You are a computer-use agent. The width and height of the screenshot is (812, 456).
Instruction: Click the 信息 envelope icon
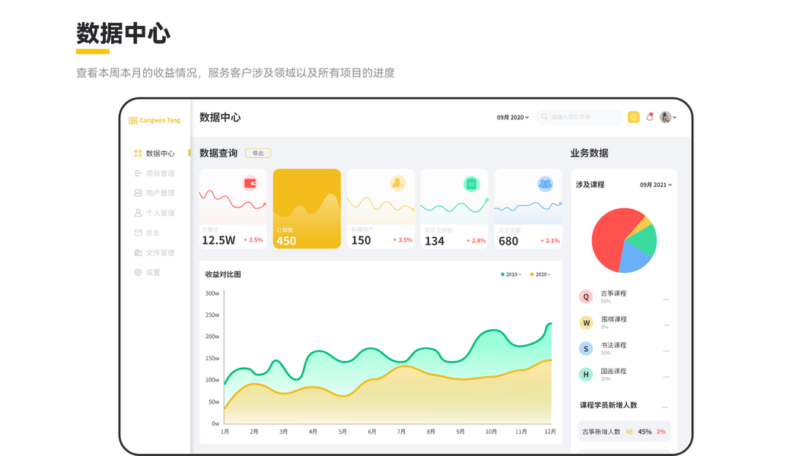click(x=138, y=233)
